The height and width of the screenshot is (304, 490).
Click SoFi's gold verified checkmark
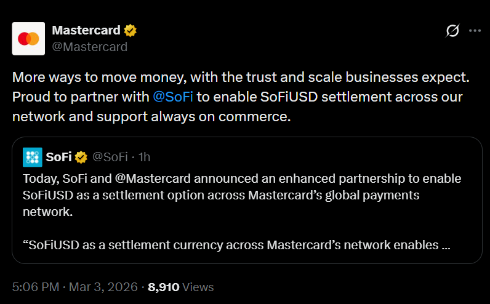tap(81, 158)
